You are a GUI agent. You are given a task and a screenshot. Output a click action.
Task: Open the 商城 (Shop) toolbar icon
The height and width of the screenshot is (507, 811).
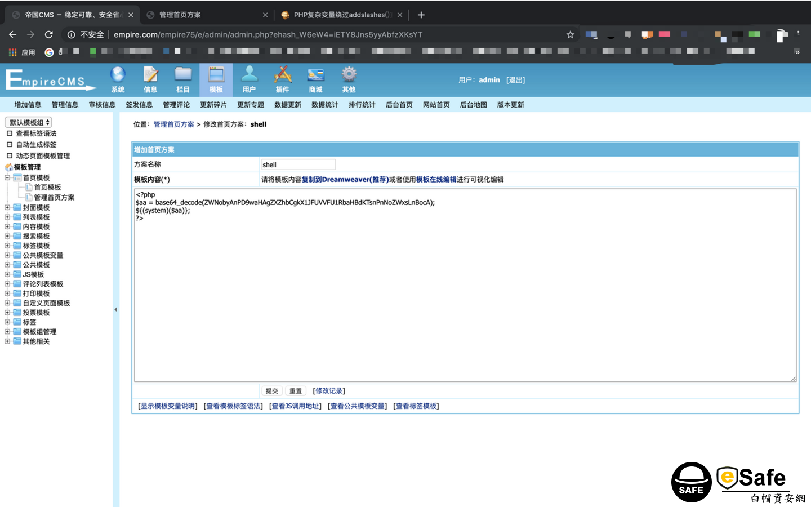coord(315,79)
